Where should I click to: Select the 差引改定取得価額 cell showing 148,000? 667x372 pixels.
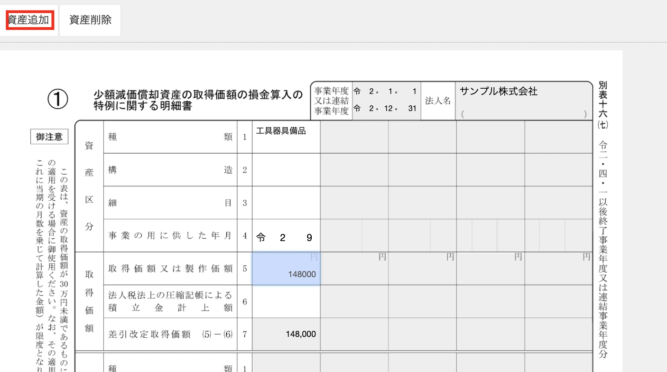(286, 334)
